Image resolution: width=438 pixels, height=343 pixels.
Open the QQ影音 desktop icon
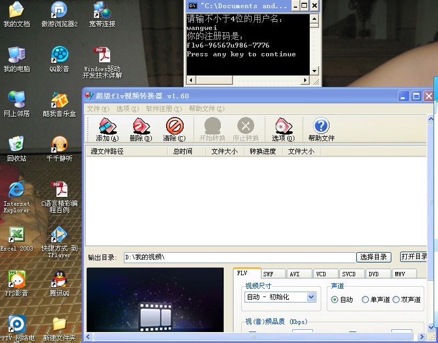(x=59, y=59)
